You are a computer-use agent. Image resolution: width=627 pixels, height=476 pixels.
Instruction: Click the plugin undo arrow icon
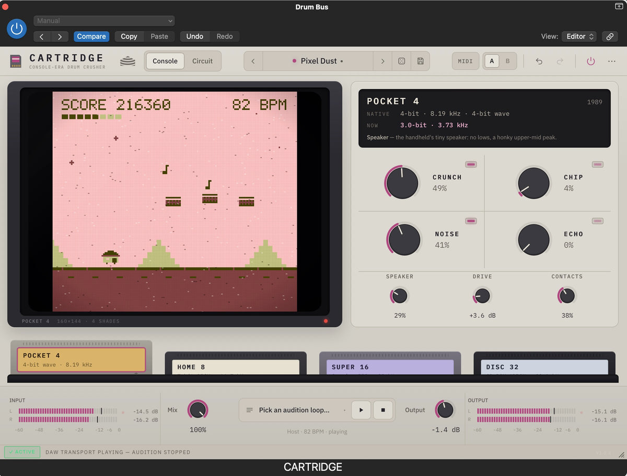point(539,61)
